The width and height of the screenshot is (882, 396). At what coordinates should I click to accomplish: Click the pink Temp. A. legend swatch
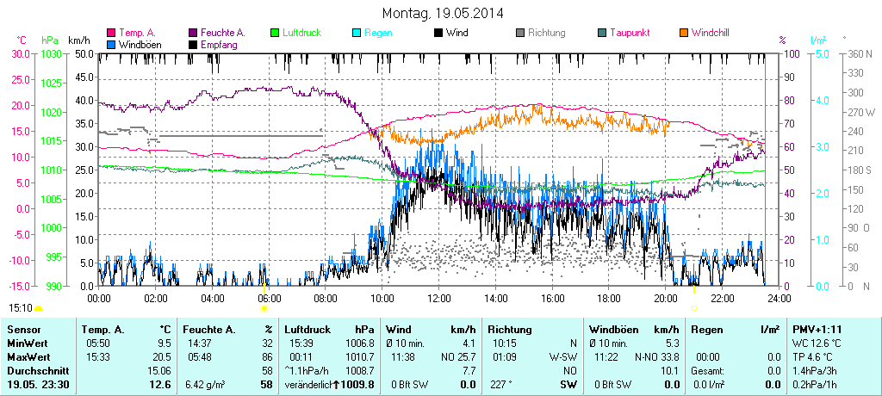(111, 33)
